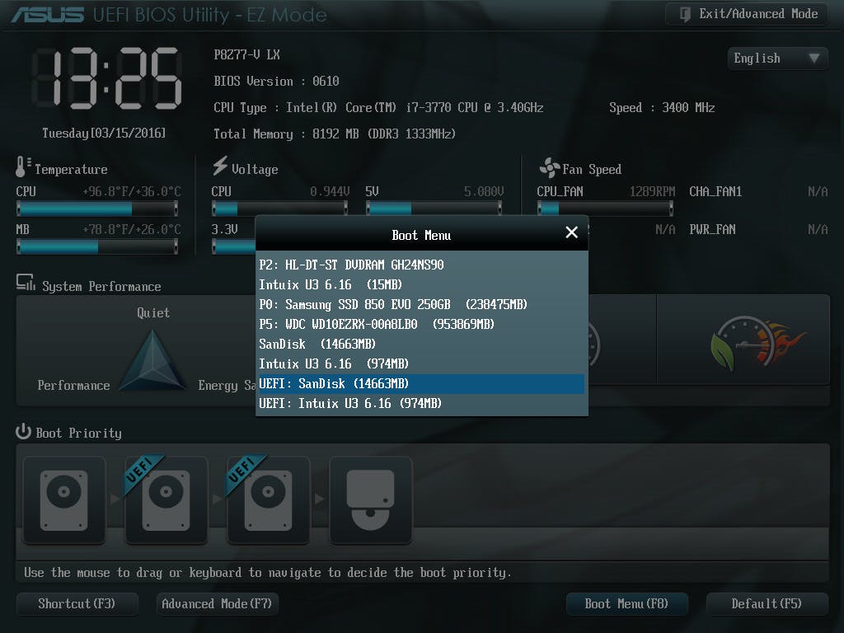Click the thermometer Temperature icon

tap(22, 166)
